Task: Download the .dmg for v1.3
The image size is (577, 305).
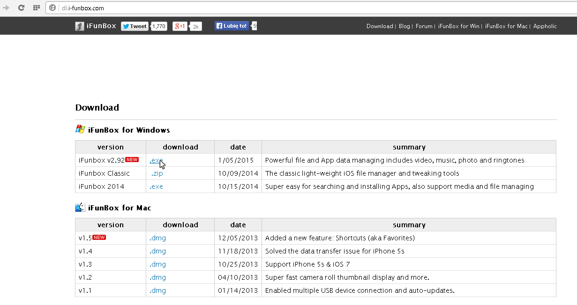Action: click(x=157, y=264)
